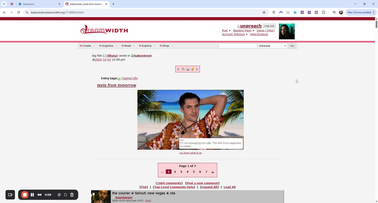
Task: Expand the Explore menu
Action: 147,46
